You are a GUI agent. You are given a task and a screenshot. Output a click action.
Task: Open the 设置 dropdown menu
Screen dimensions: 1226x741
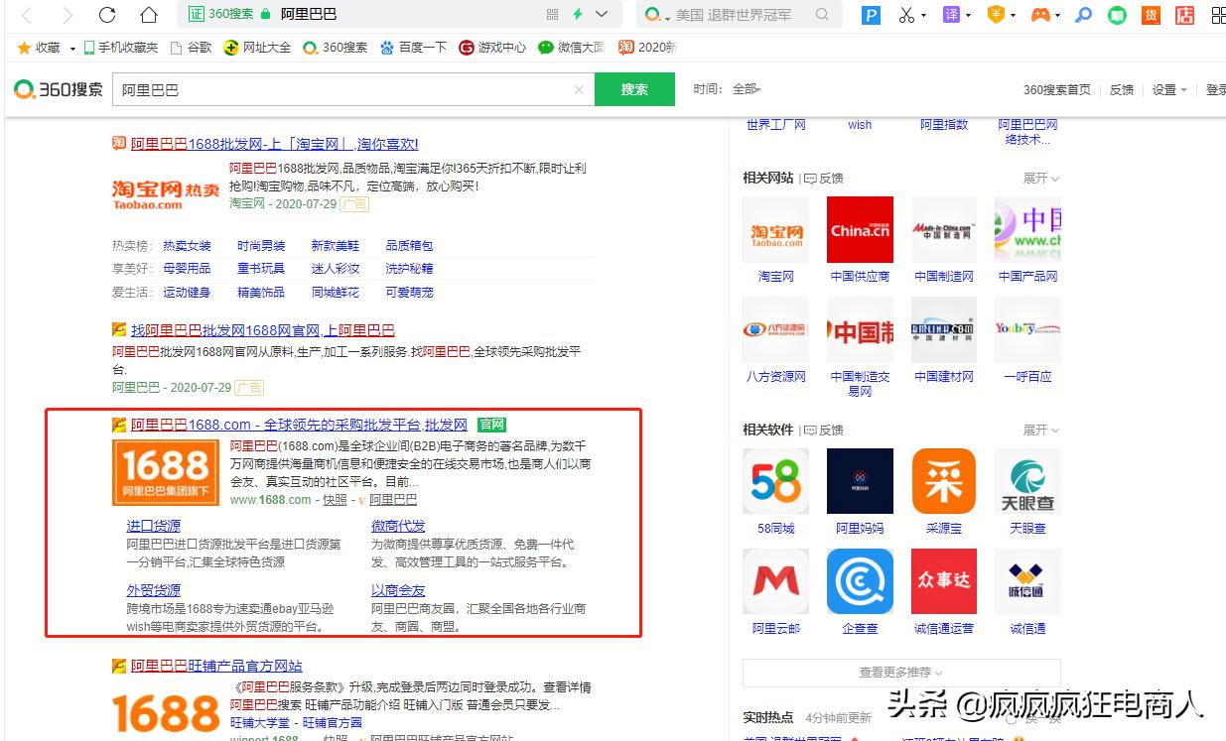(1169, 89)
